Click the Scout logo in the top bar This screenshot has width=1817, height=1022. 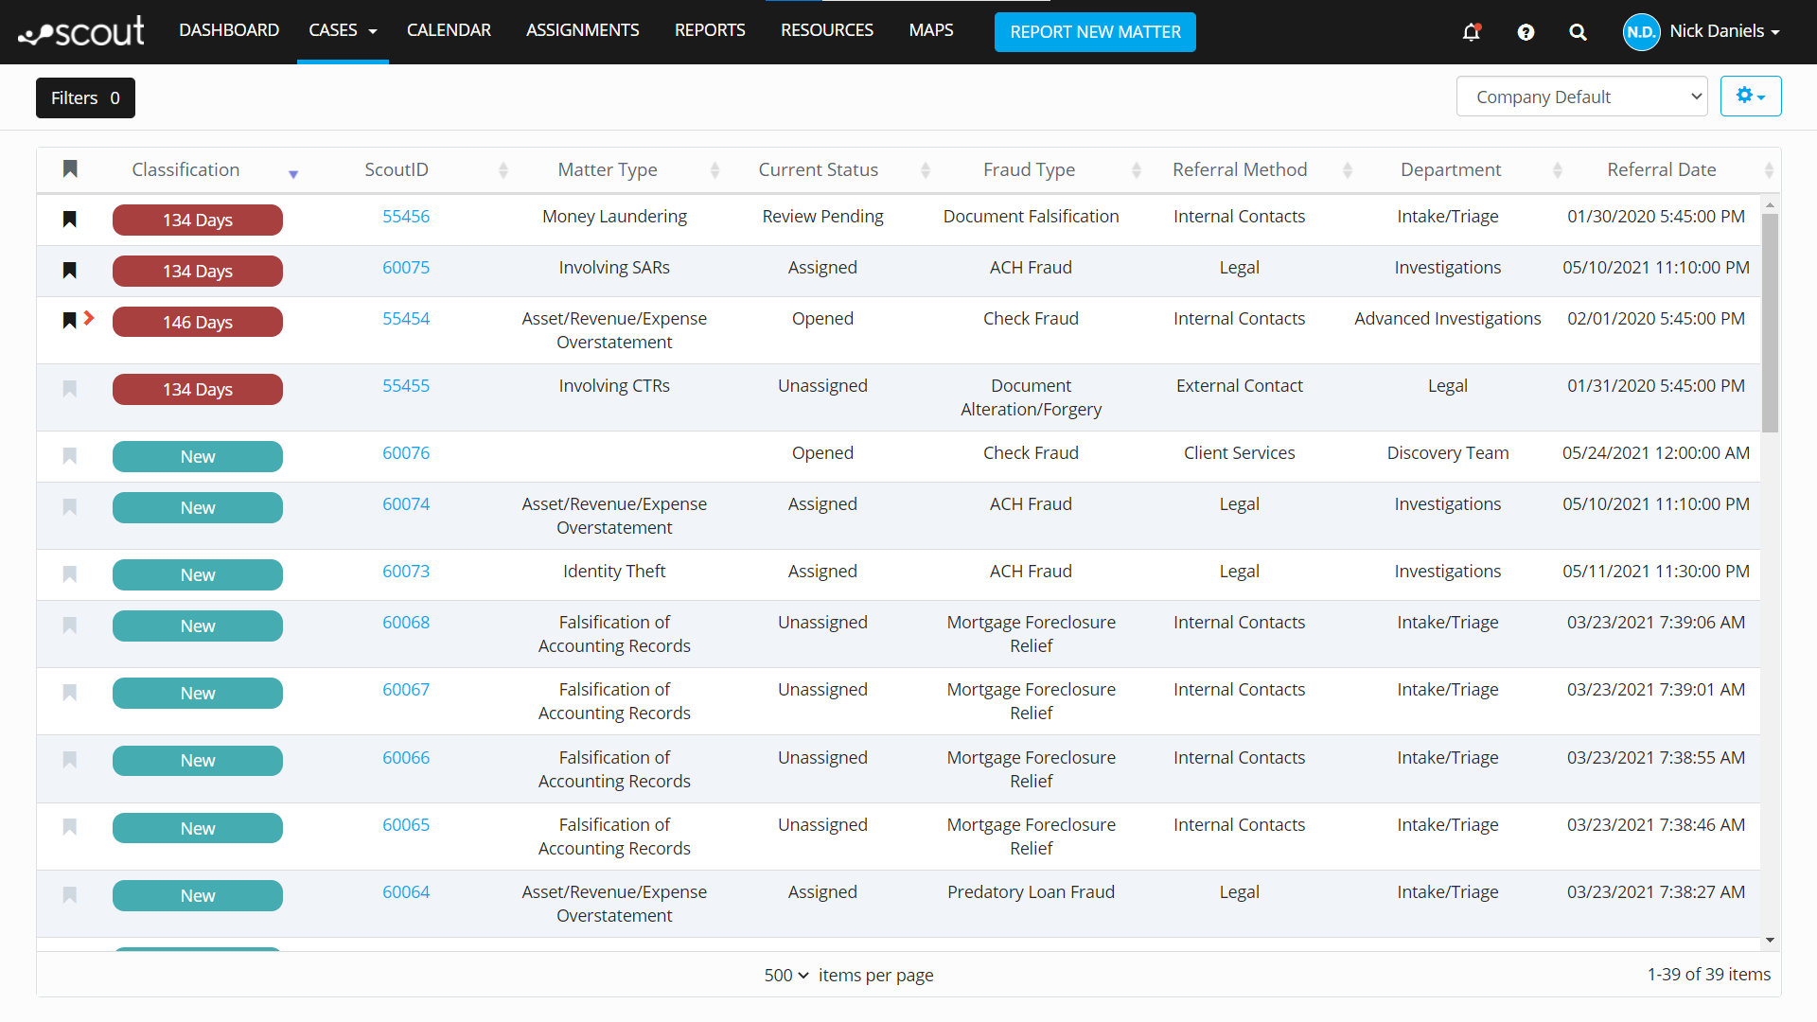point(80,30)
